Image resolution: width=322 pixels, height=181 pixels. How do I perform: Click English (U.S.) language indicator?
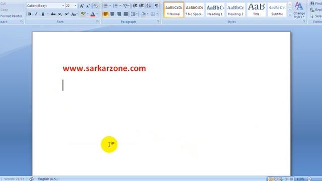[48, 179]
